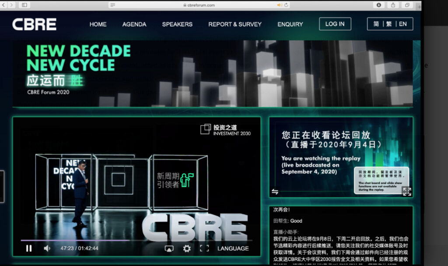The image size is (448, 266).
Task: Click the LOG IN button
Action: [335, 24]
